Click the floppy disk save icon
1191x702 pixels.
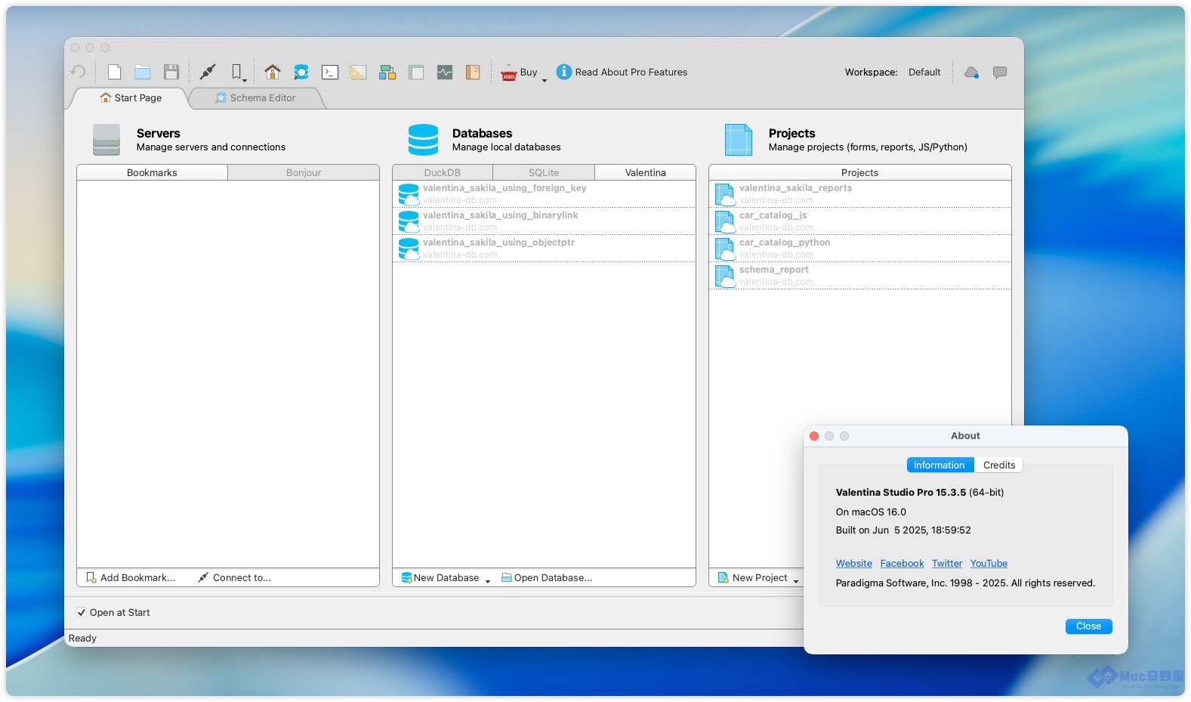171,72
